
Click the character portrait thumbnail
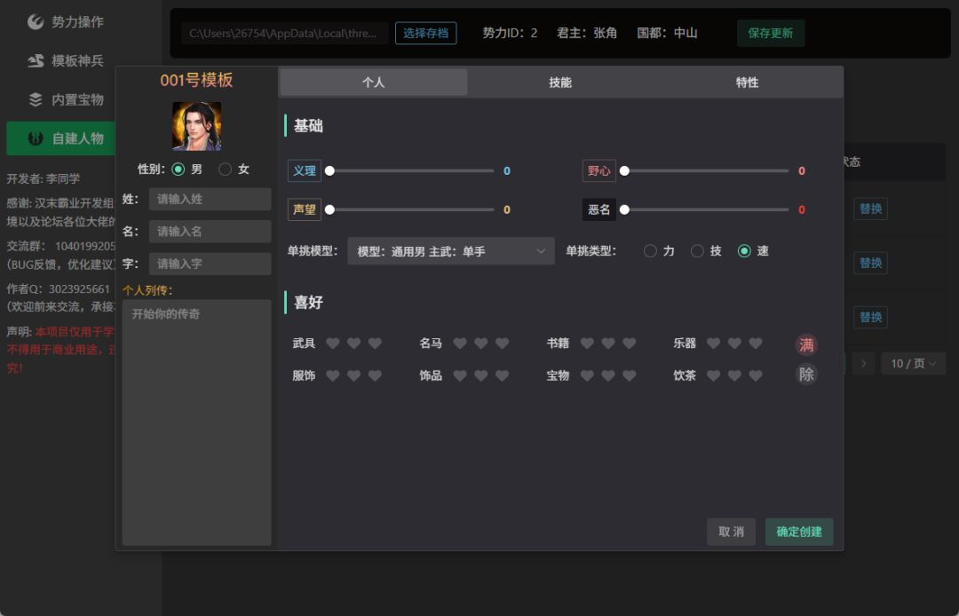(196, 127)
